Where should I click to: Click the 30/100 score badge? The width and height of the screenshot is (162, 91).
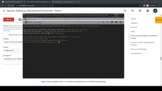tap(159, 20)
